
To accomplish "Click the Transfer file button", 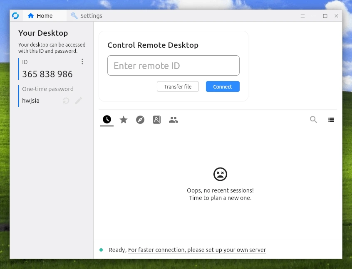I will point(178,86).
